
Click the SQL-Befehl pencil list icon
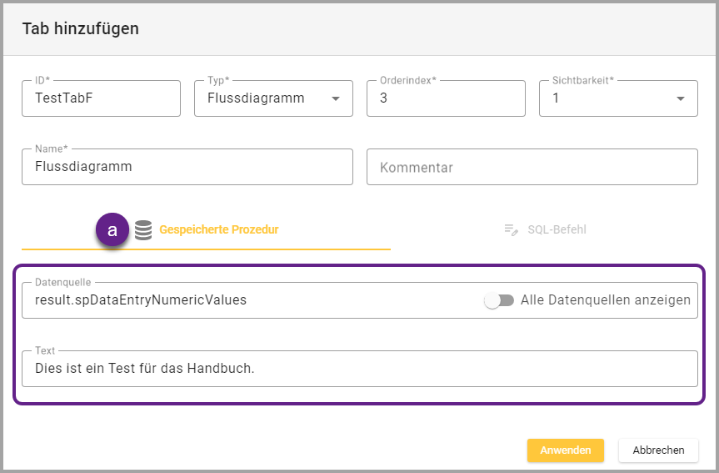(x=512, y=229)
